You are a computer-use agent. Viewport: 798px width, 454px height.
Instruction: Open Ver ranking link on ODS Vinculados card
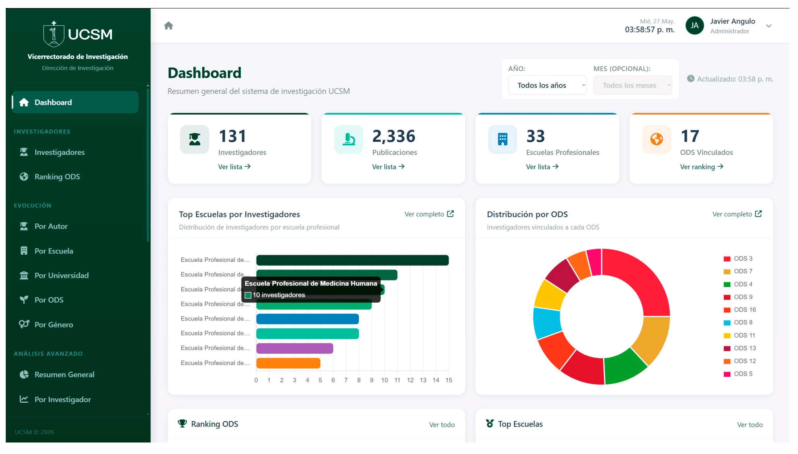(702, 167)
